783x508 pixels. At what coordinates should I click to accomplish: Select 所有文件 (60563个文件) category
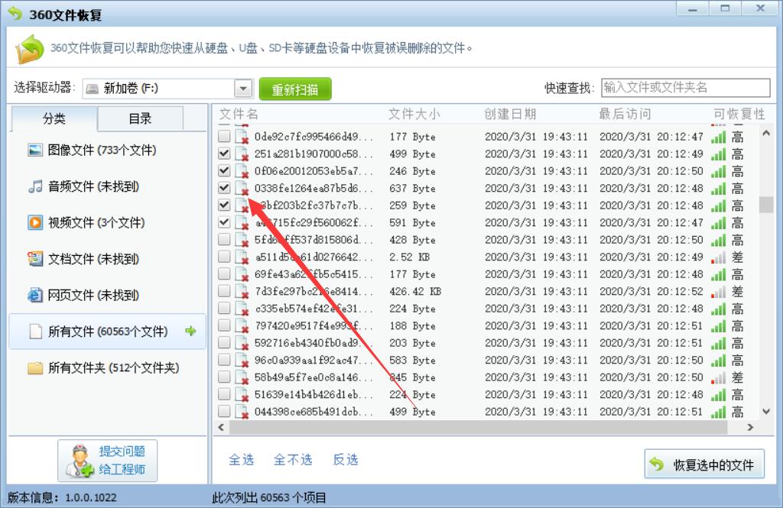coord(108,332)
